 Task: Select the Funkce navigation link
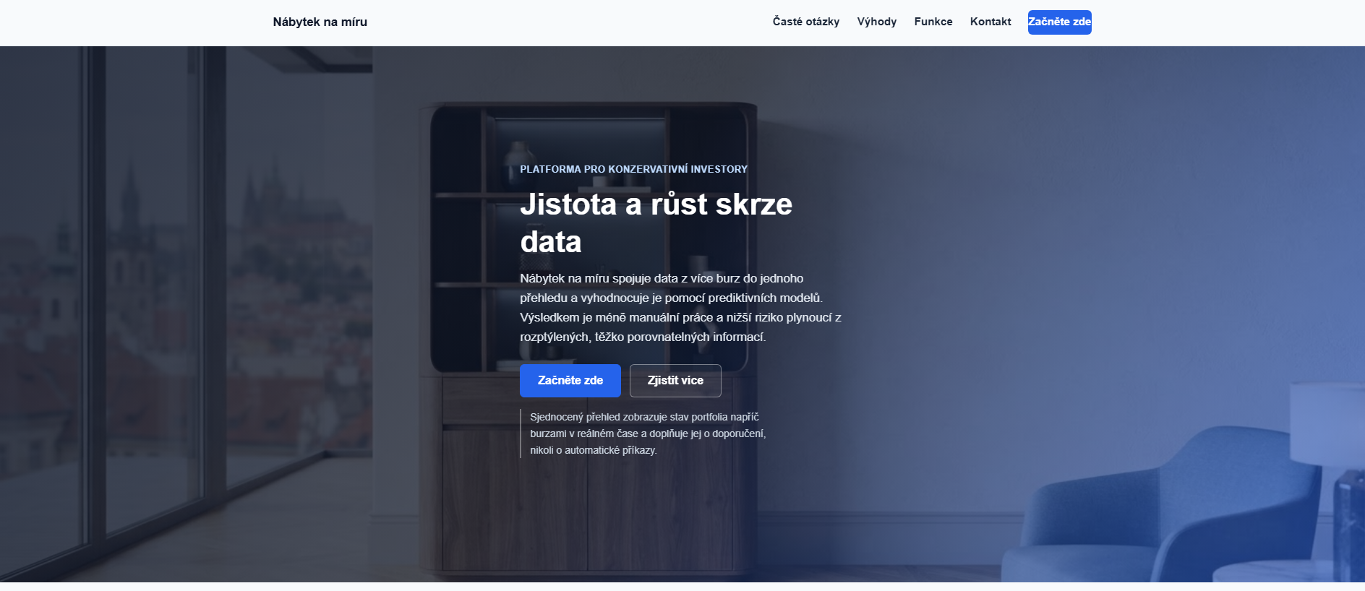(933, 22)
